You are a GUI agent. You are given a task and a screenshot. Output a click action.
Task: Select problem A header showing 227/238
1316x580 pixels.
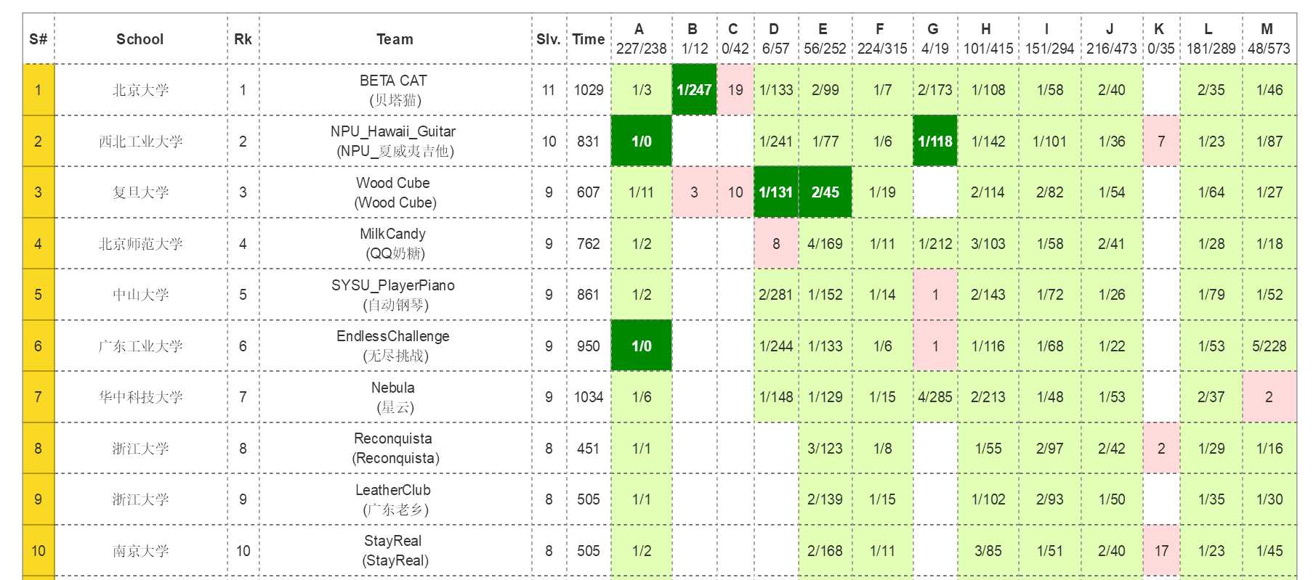641,39
